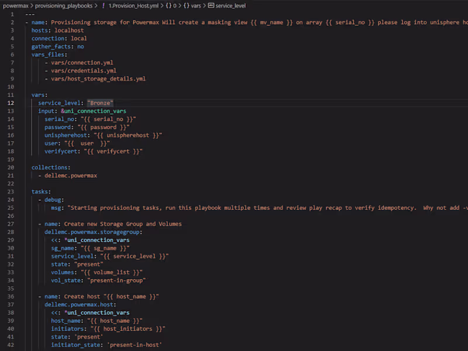The width and height of the screenshot is (468, 351).
Task: Open the powermax breadcrumb folder
Action: (15, 5)
